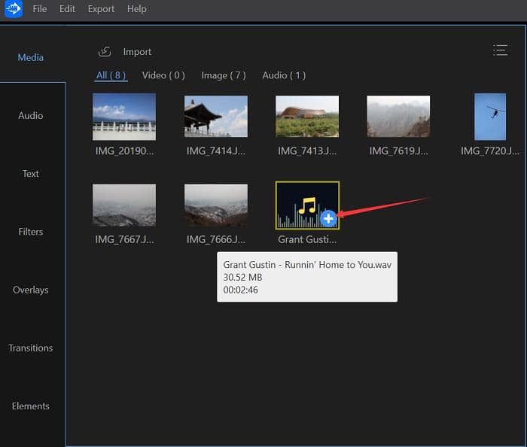This screenshot has width=527, height=447.
Task: Open the Filters panel
Action: click(x=31, y=232)
